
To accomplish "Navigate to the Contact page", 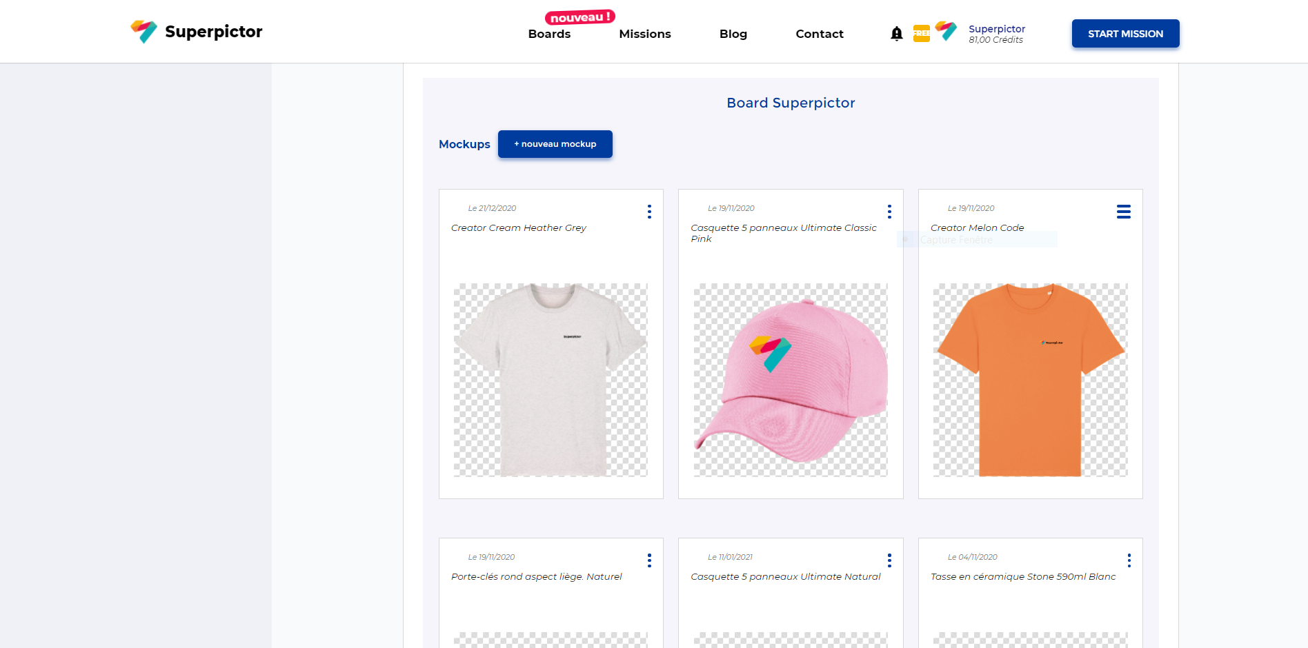I will (820, 34).
